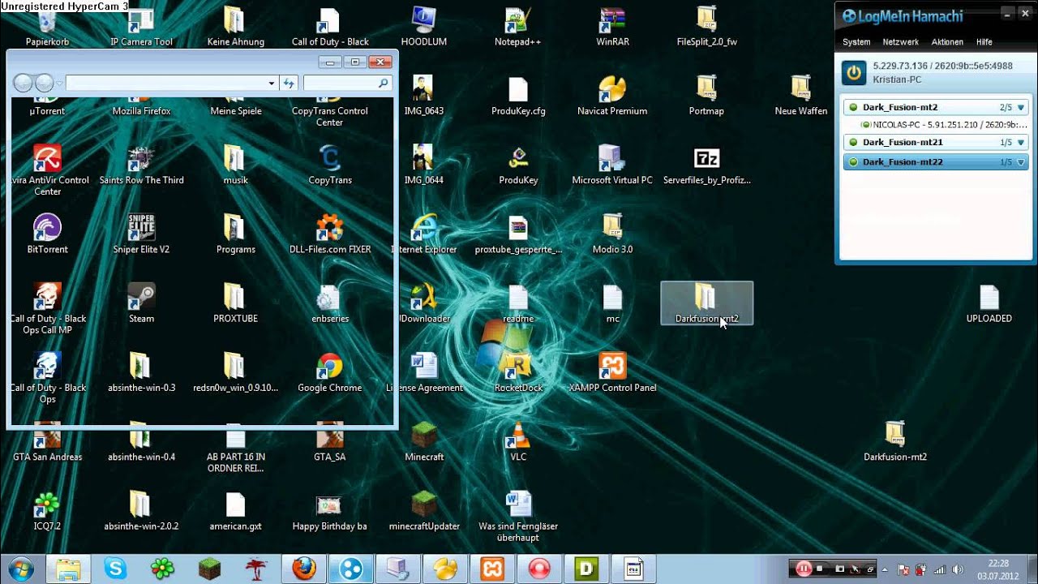Screen dimensions: 1038x584
Task: Open Firefox from the taskbar
Action: (x=304, y=569)
